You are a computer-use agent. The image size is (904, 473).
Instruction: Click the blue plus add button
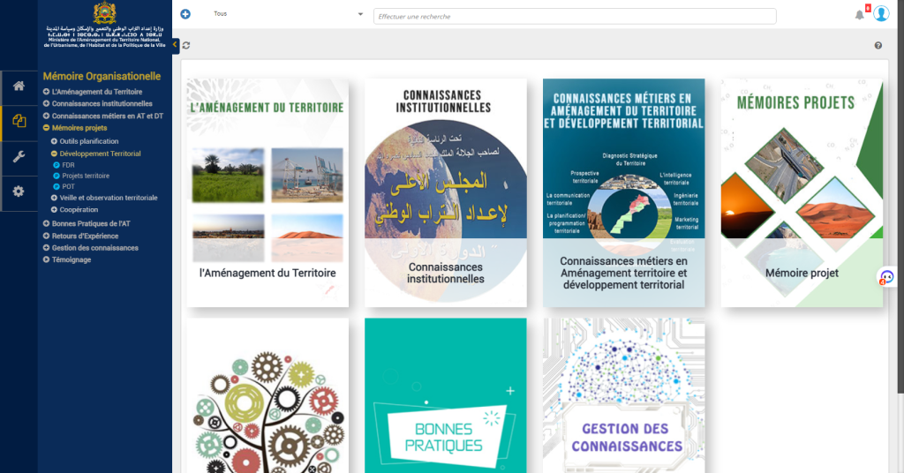(x=185, y=14)
